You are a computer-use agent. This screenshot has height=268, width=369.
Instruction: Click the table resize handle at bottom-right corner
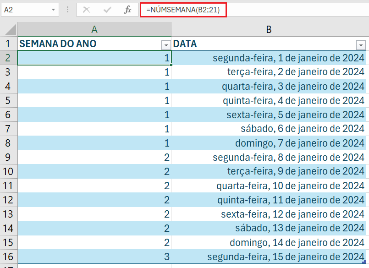click(x=364, y=262)
